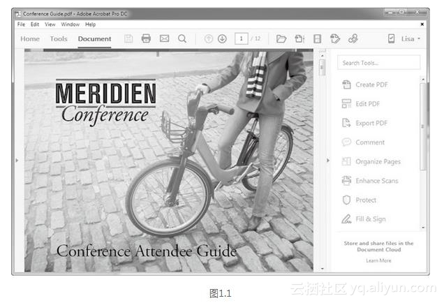Click the Export PDF toolbar icon
The width and height of the screenshot is (444, 303).
335,38
